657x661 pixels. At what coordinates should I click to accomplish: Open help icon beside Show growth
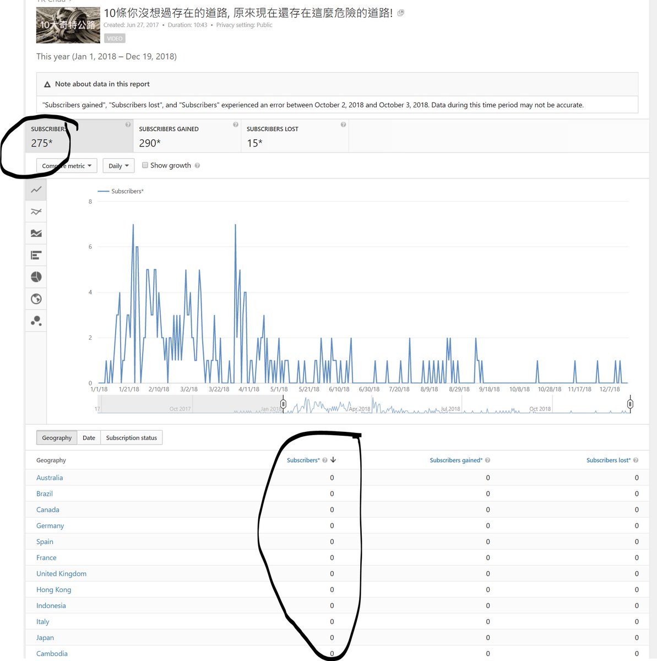point(197,165)
